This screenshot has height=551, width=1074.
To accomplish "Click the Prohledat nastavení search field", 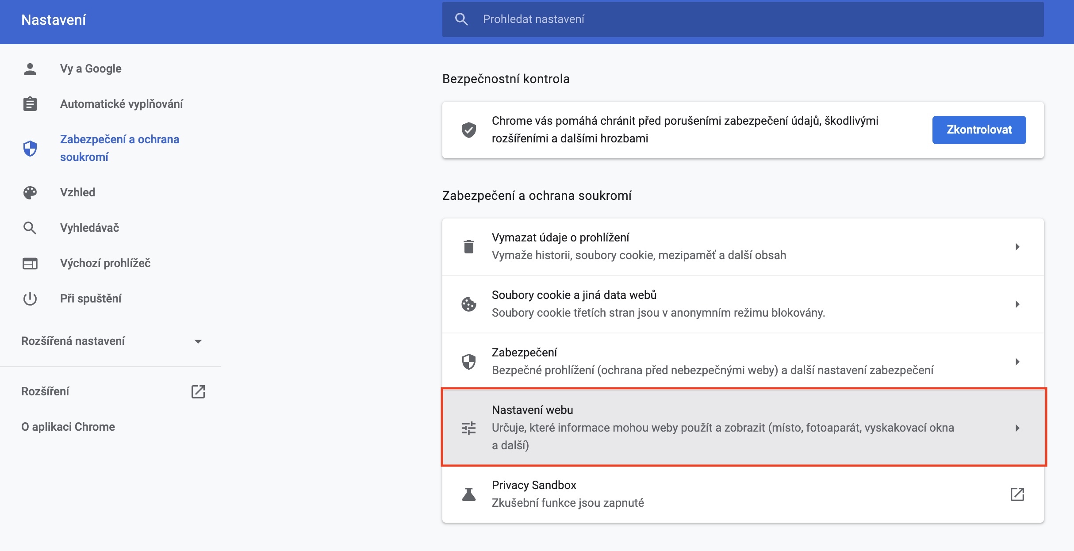I will click(x=752, y=19).
